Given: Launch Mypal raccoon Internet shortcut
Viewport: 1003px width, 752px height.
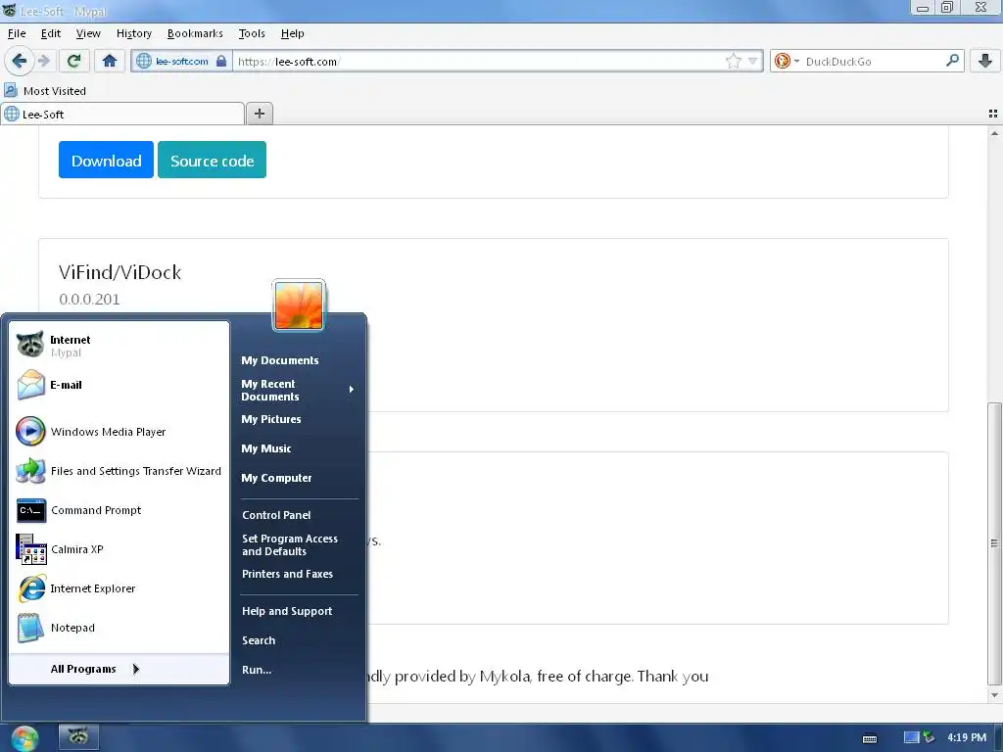Looking at the screenshot, I should 119,346.
